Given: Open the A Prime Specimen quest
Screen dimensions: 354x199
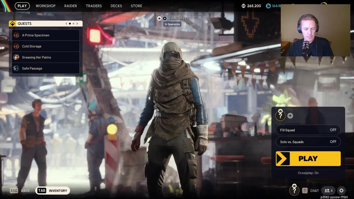Looking at the screenshot, I should click(x=46, y=35).
